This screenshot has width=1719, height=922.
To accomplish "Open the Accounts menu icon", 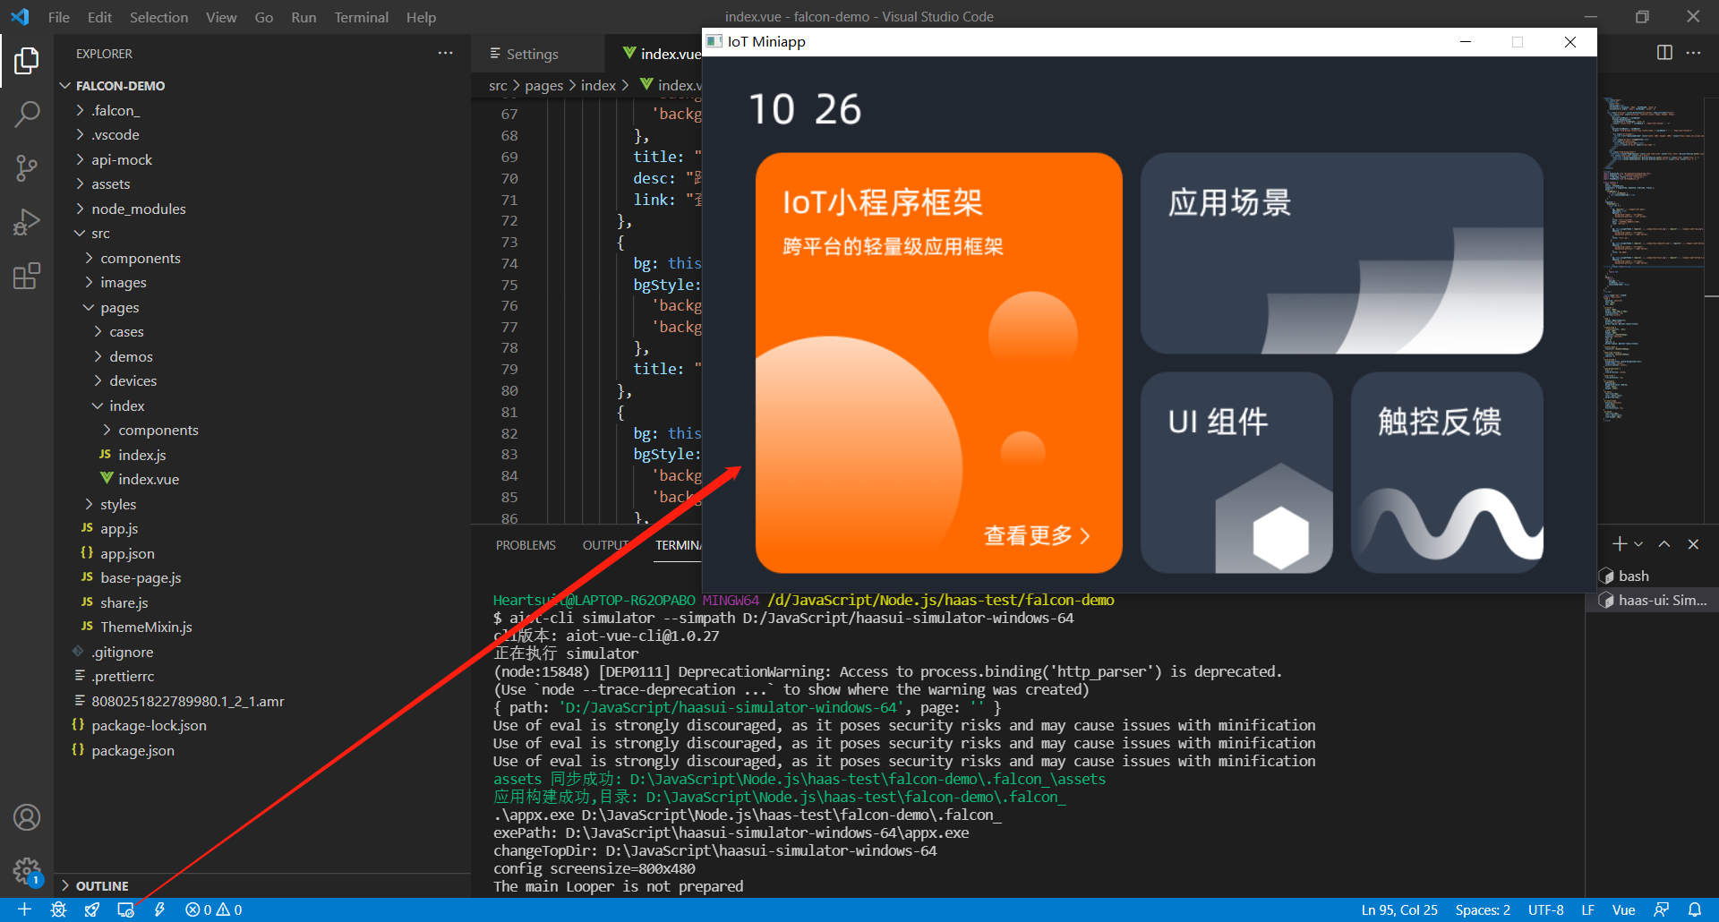I will 27,817.
